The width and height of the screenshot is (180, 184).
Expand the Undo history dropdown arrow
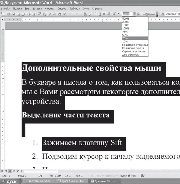73,14
